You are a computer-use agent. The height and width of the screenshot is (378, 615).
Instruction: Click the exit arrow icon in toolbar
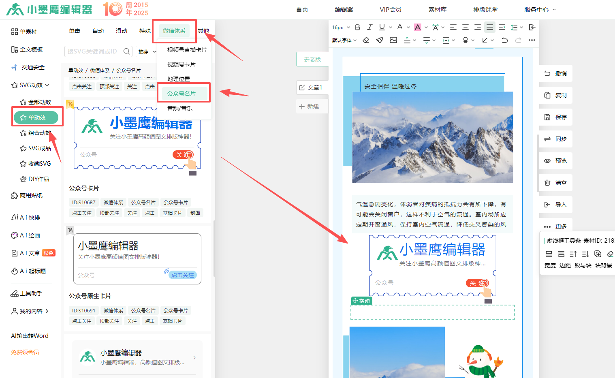[x=532, y=27]
